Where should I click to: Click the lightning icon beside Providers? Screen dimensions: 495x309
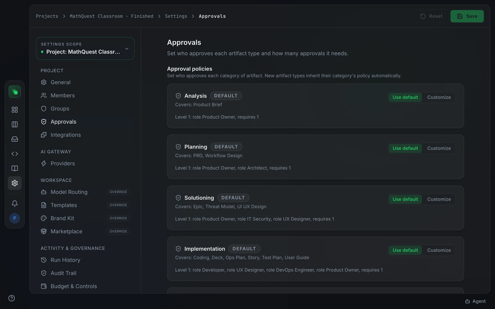pyautogui.click(x=44, y=163)
